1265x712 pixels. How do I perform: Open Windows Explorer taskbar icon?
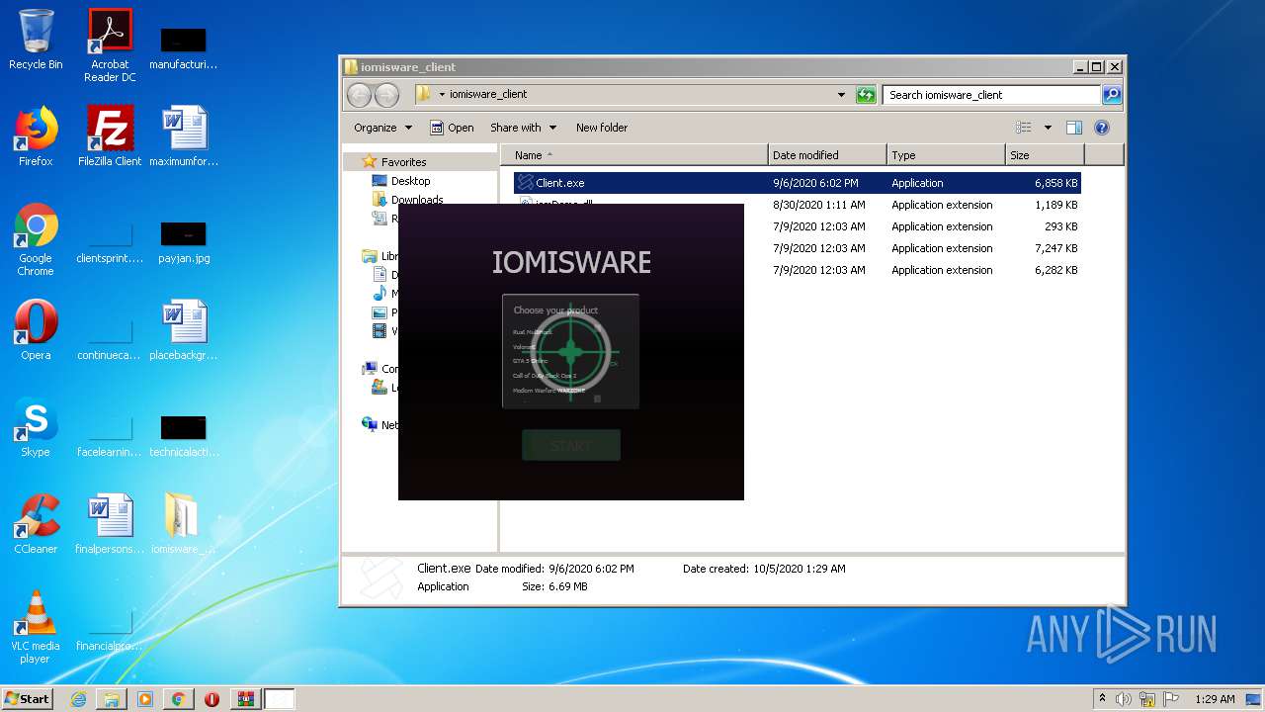(x=112, y=699)
